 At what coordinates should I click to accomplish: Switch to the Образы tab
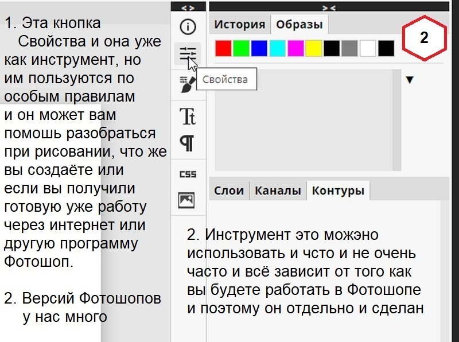point(299,24)
